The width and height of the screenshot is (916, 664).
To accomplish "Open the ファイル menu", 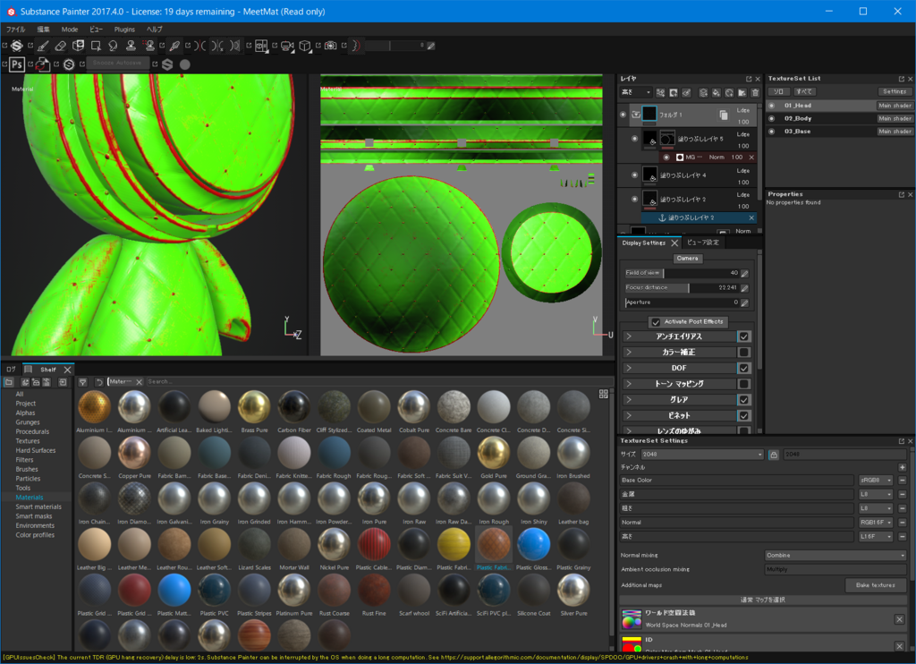I will pyautogui.click(x=16, y=30).
